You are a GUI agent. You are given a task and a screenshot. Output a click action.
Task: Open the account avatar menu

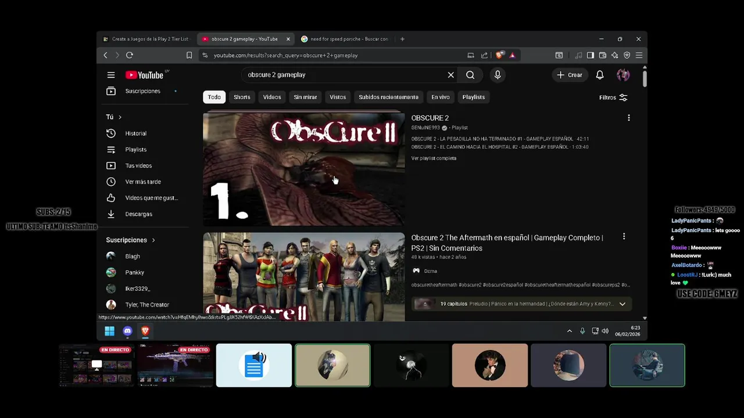pyautogui.click(x=623, y=75)
